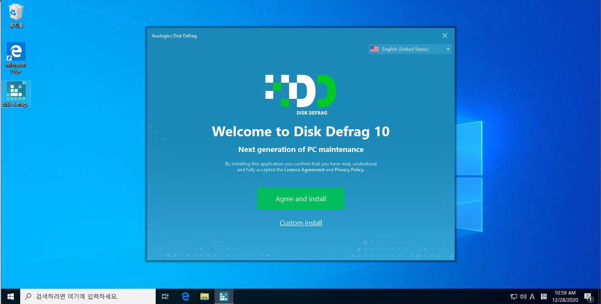Click the Disk Defrag logo

tap(300, 95)
